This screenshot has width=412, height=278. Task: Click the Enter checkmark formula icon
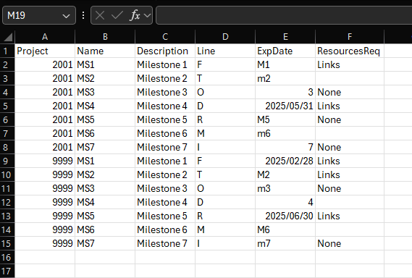[117, 15]
